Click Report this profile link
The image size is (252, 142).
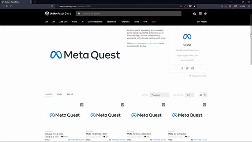198,76
